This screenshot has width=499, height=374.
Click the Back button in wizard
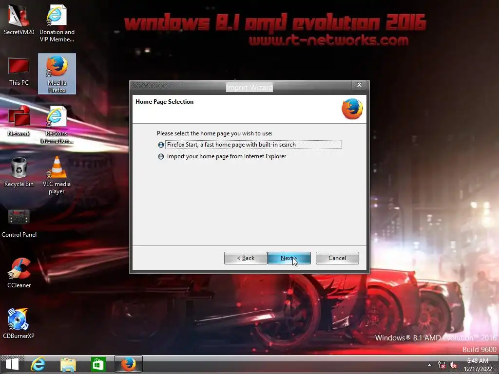pyautogui.click(x=246, y=258)
